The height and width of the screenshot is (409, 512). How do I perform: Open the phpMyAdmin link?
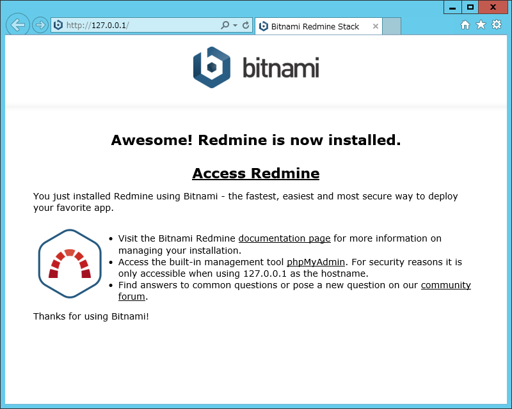[316, 262]
